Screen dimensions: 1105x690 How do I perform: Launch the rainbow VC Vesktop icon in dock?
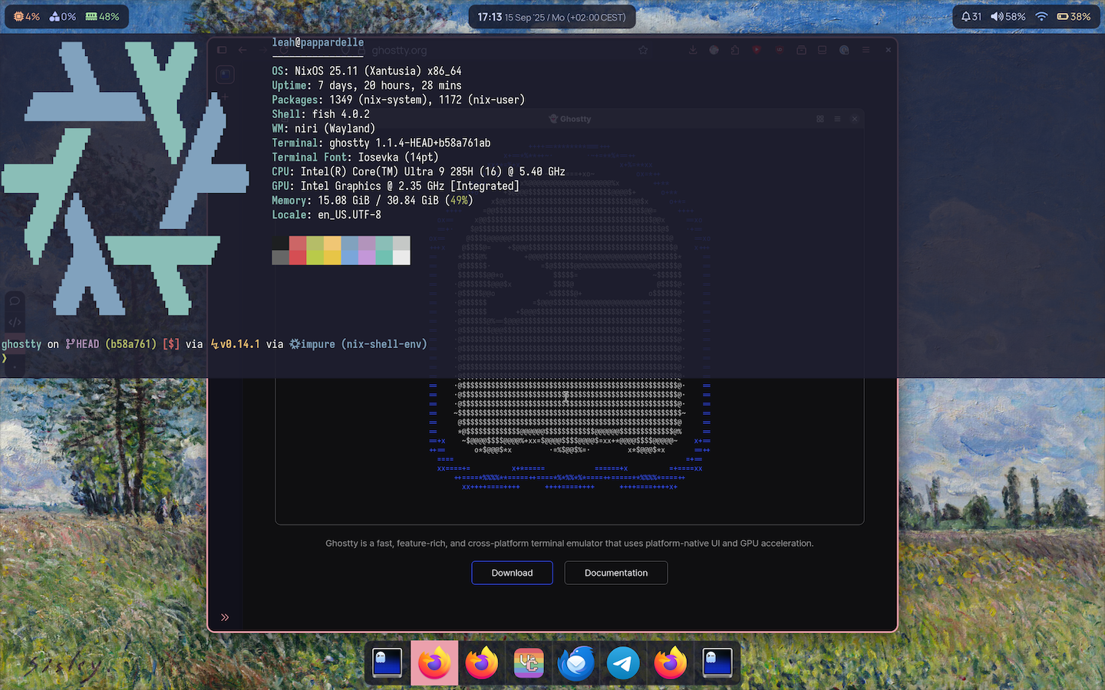[x=529, y=663]
